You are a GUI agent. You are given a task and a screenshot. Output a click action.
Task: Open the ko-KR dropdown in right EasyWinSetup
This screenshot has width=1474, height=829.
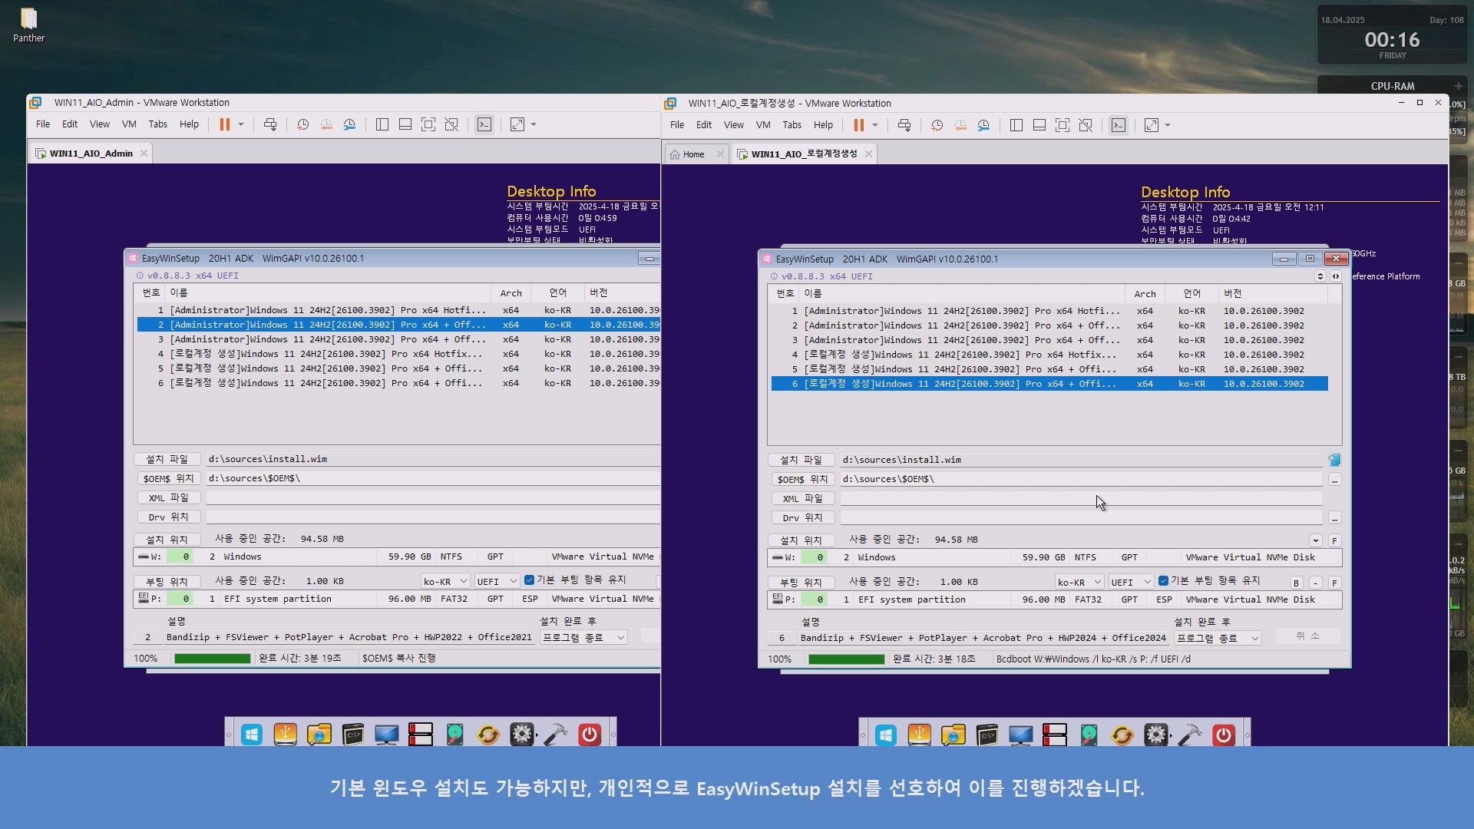[x=1079, y=582]
